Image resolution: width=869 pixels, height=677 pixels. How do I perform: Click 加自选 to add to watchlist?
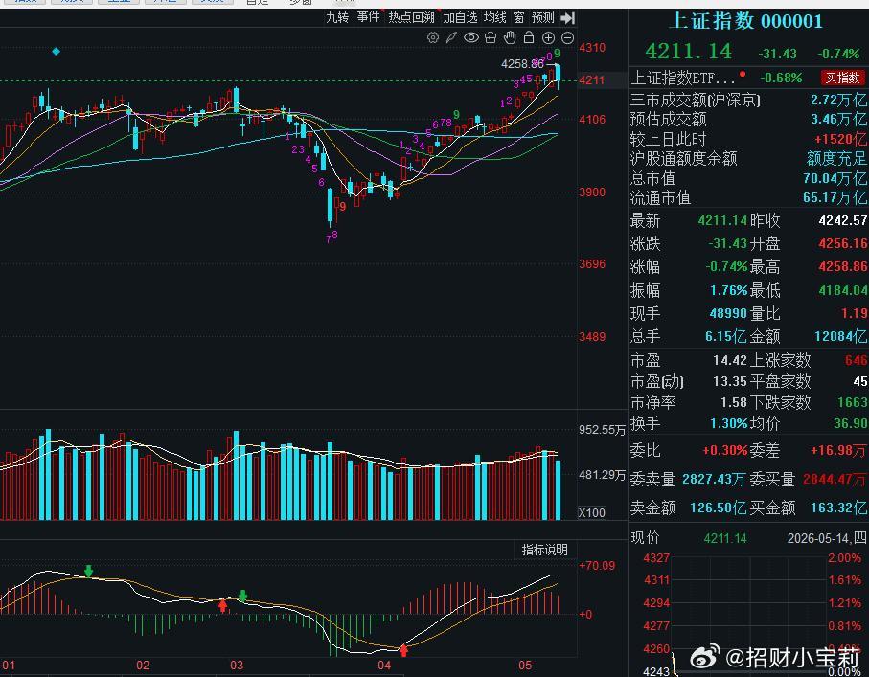(460, 18)
